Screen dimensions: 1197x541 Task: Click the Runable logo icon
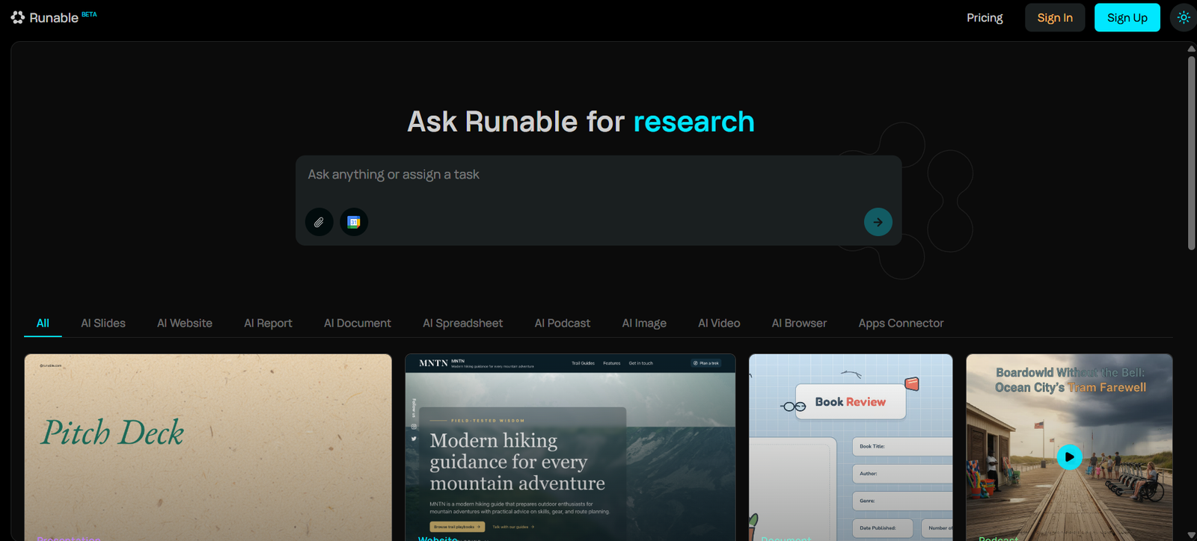coord(18,17)
